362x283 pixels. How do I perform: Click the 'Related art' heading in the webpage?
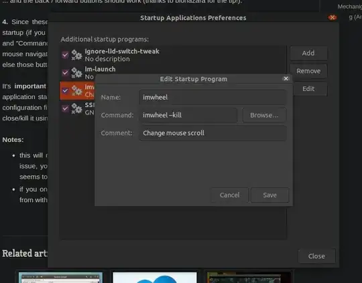[25, 254]
